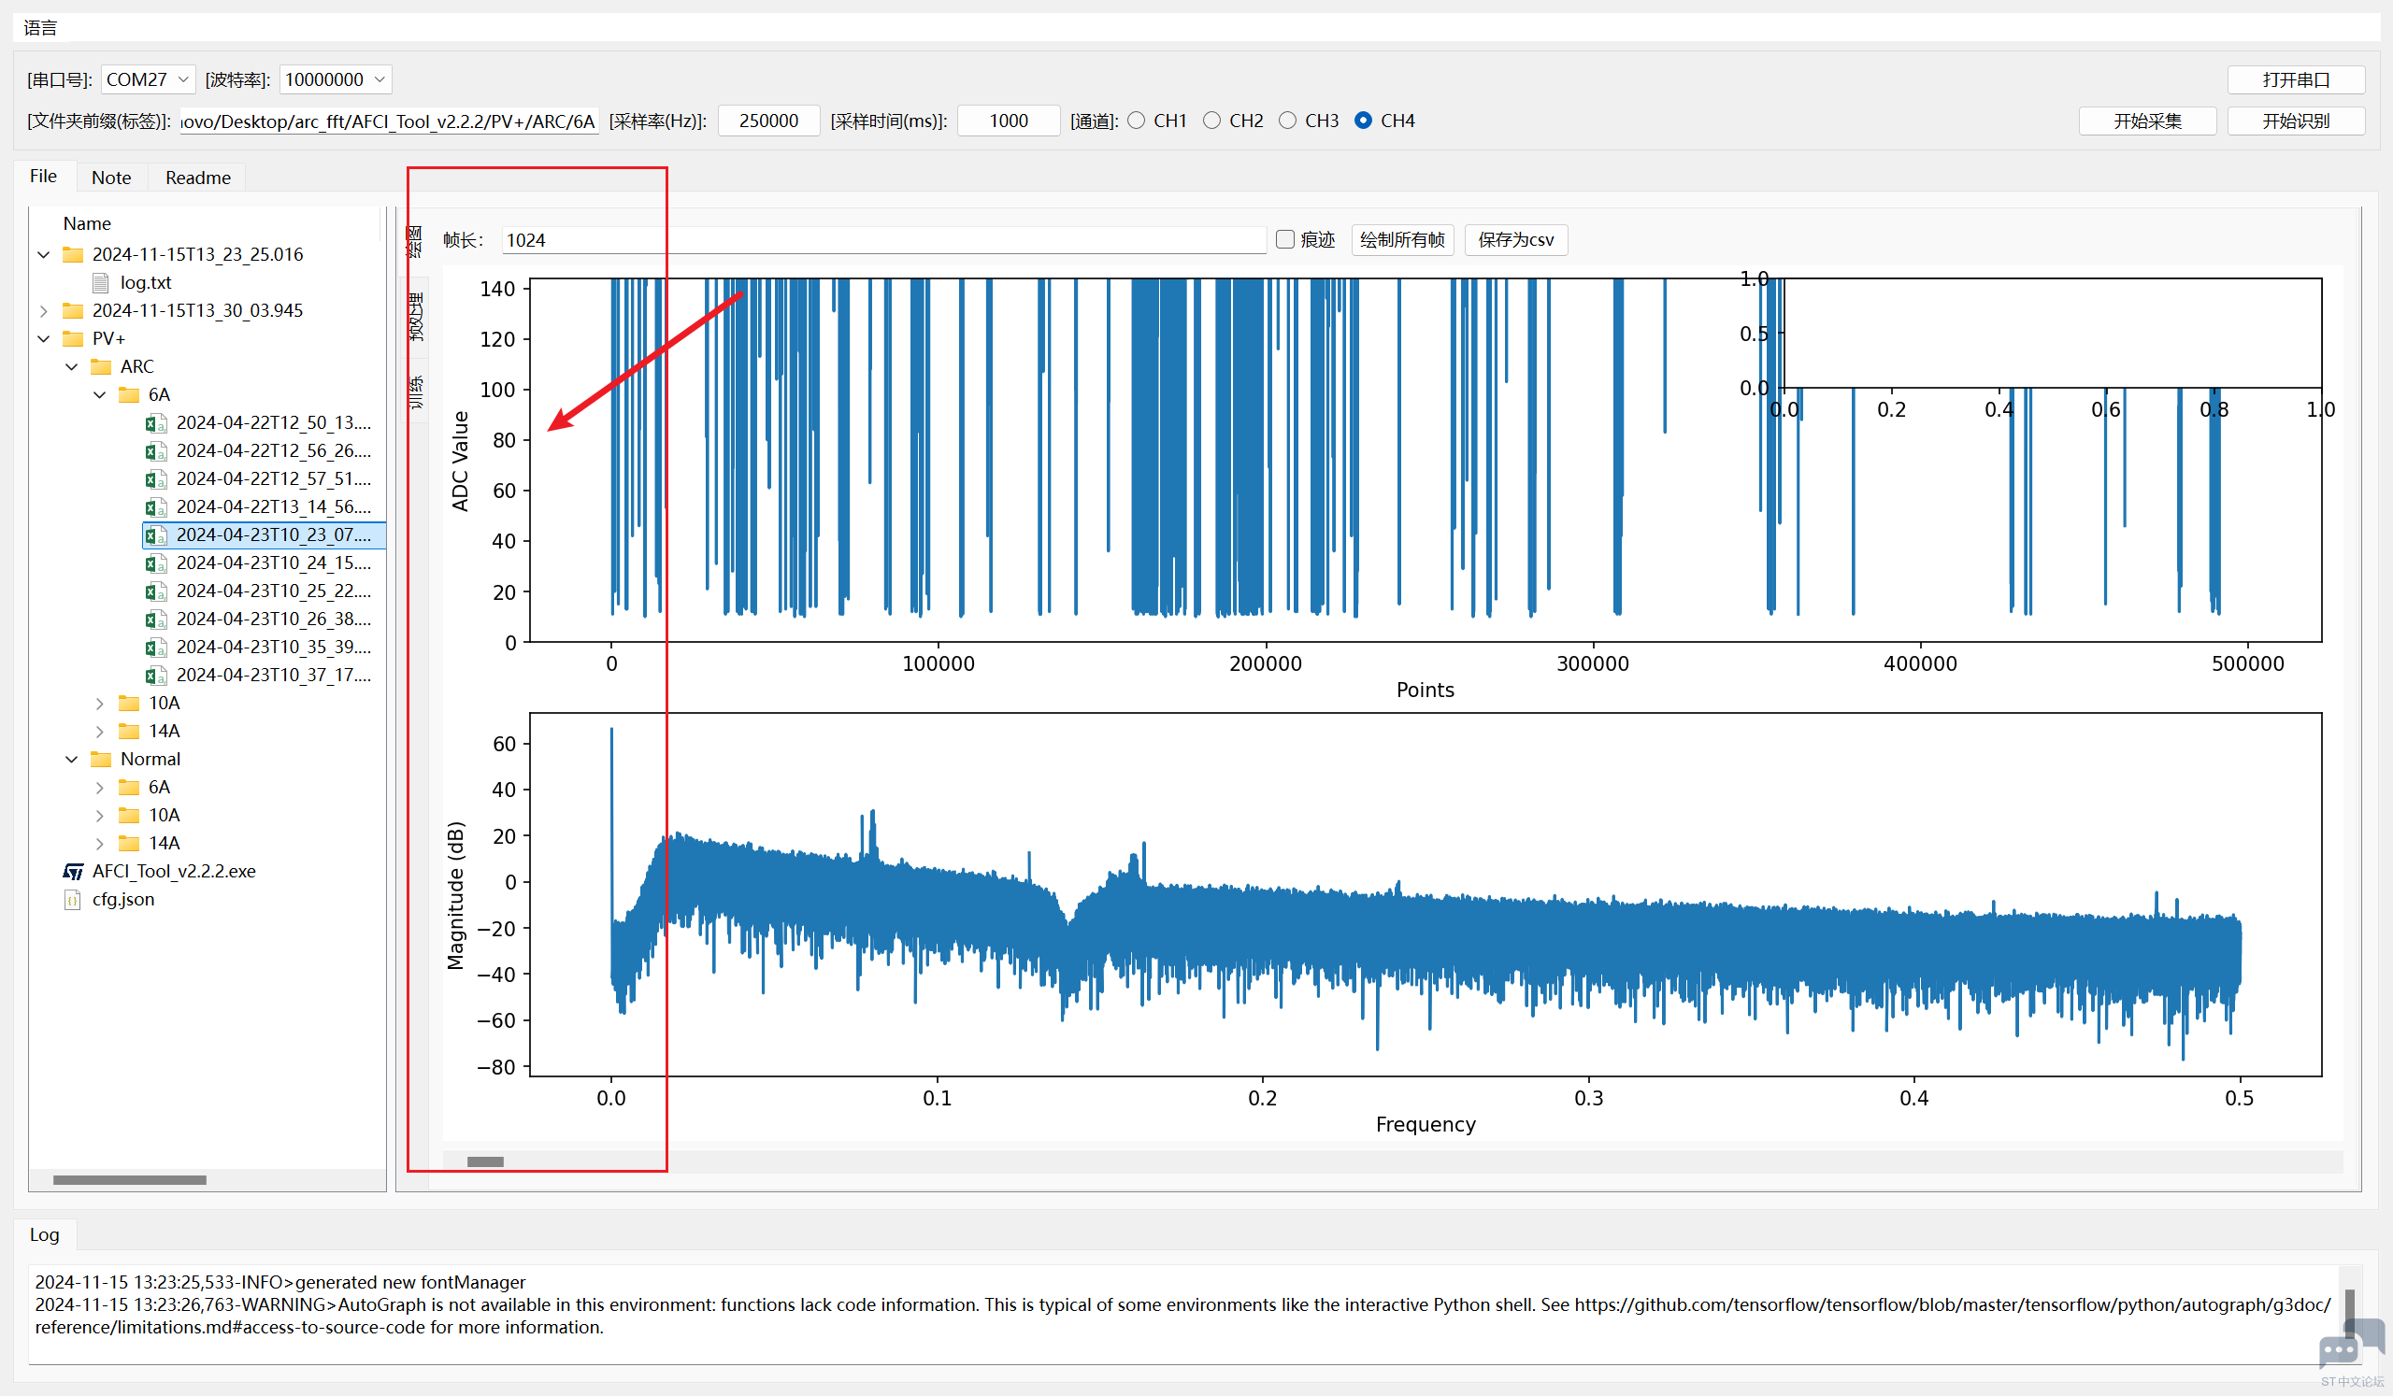Select the CH2 channel radio button
Screen dimensions: 2393x1396
(x=1211, y=121)
